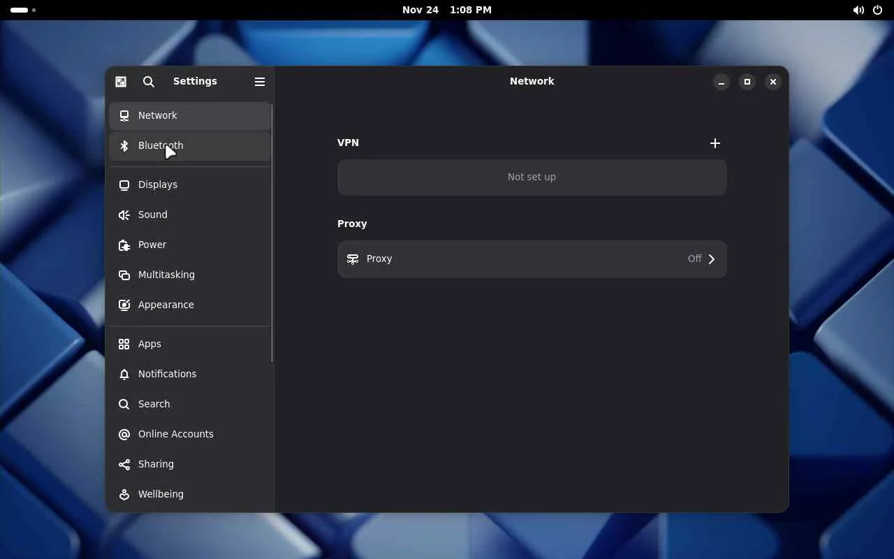The width and height of the screenshot is (894, 559).
Task: Click the 'Not set up' VPN row
Action: pos(532,177)
